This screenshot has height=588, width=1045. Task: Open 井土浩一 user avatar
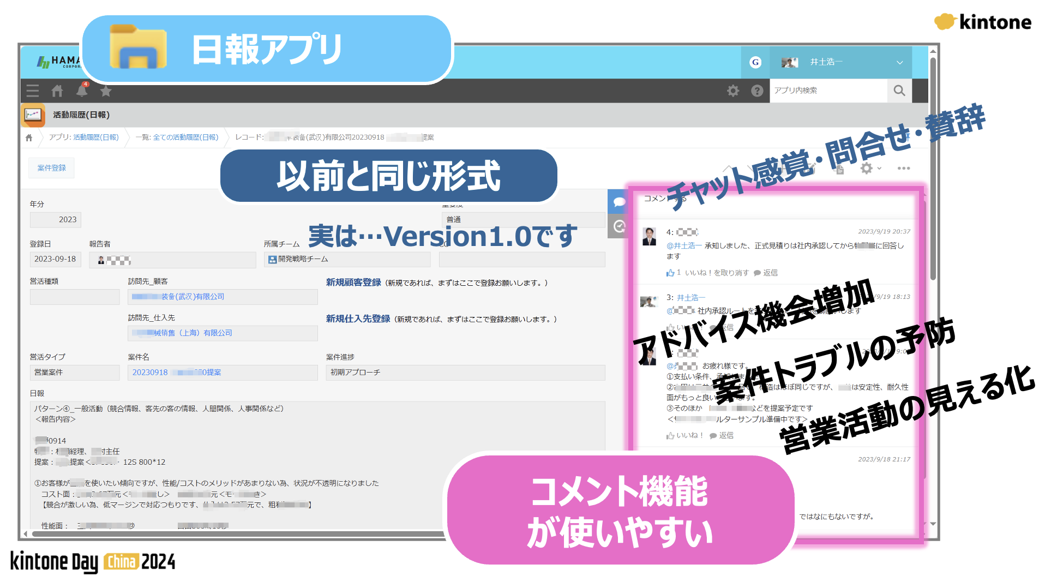[x=789, y=62]
